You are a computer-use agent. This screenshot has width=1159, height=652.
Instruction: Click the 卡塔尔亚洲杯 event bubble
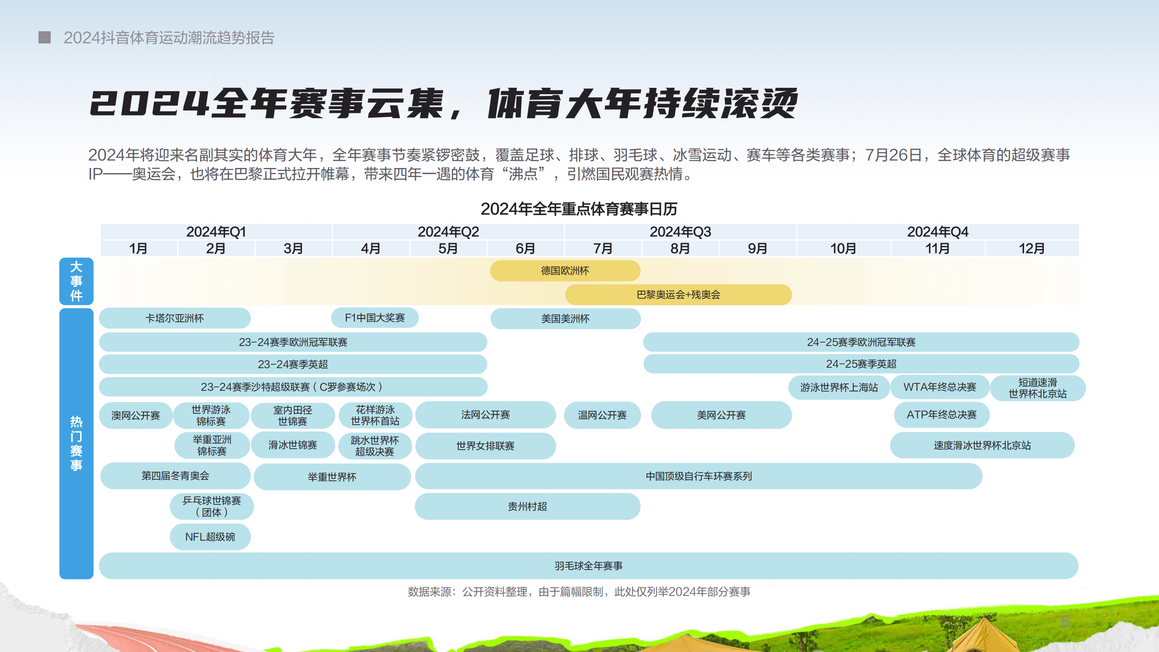[x=175, y=318]
